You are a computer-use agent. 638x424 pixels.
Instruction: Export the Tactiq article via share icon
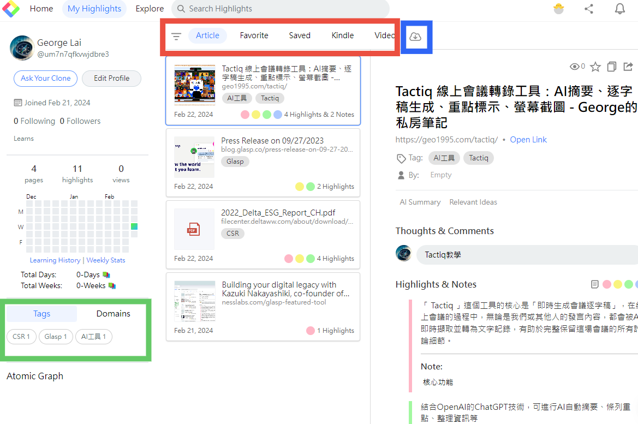point(628,66)
